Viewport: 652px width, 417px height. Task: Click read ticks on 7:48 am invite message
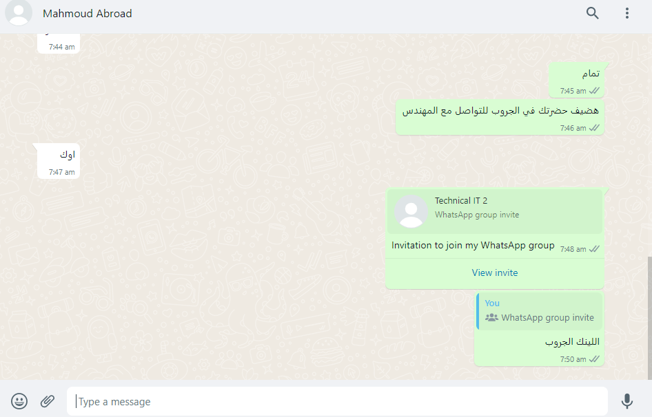pos(594,249)
